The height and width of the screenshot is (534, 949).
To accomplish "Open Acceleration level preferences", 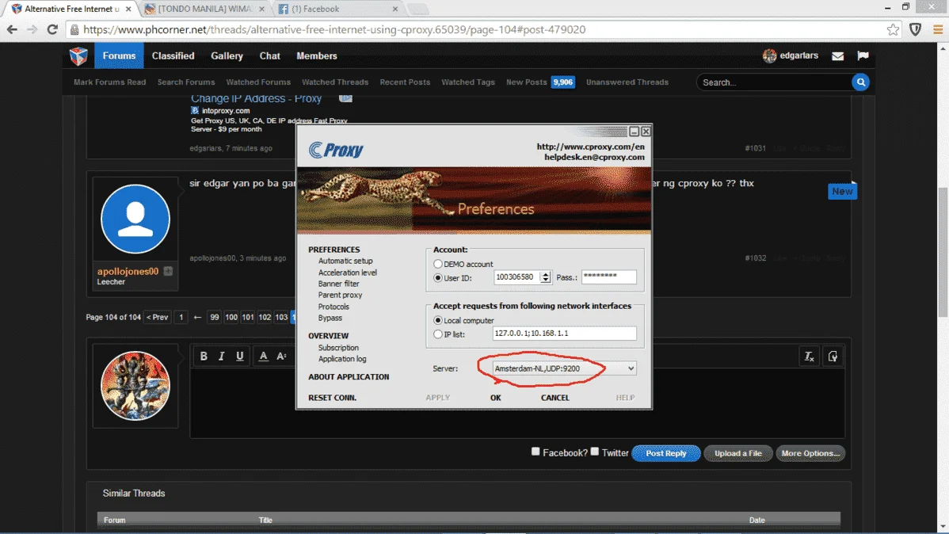I will (x=348, y=273).
